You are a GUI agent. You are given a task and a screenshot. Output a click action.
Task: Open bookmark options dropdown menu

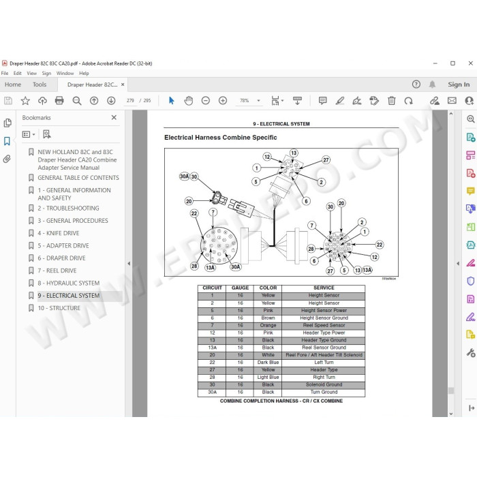29,134
